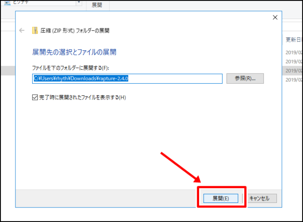303x222 pixels.
Task: Click the destination folder path field
Action: pyautogui.click(x=127, y=79)
